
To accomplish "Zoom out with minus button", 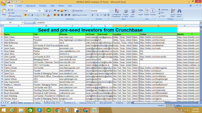I will click(182, 106).
